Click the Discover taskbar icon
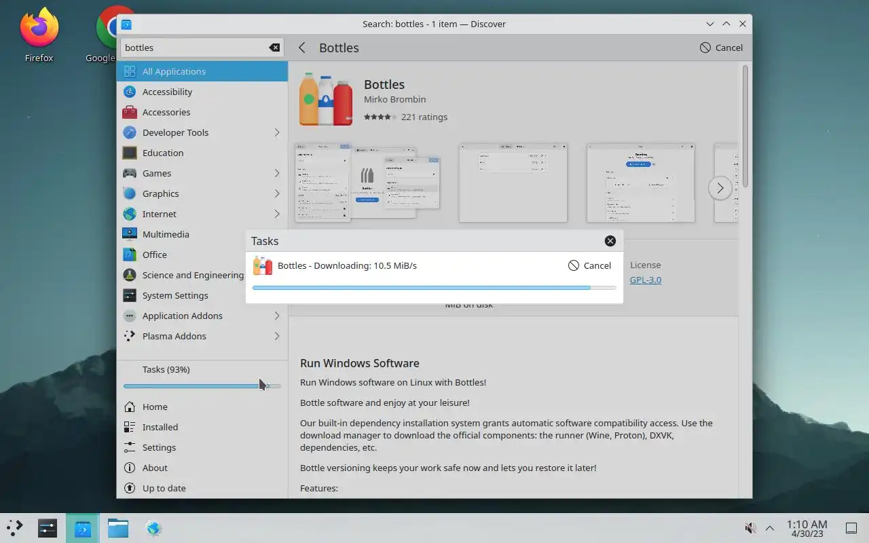This screenshot has width=869, height=543. click(83, 527)
